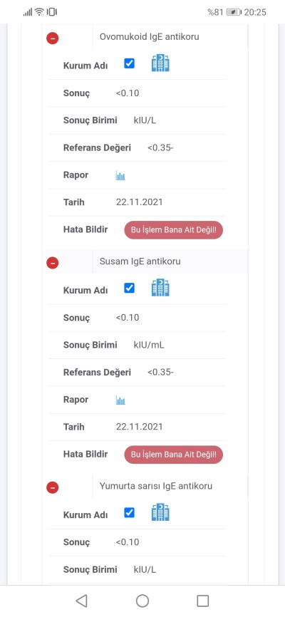Tap the Android back navigation triangle
The width and height of the screenshot is (285, 617).
[x=81, y=601]
